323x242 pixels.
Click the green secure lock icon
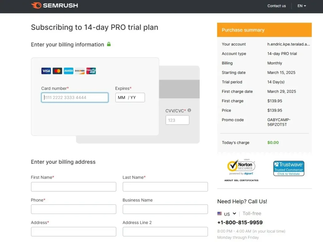109,44
